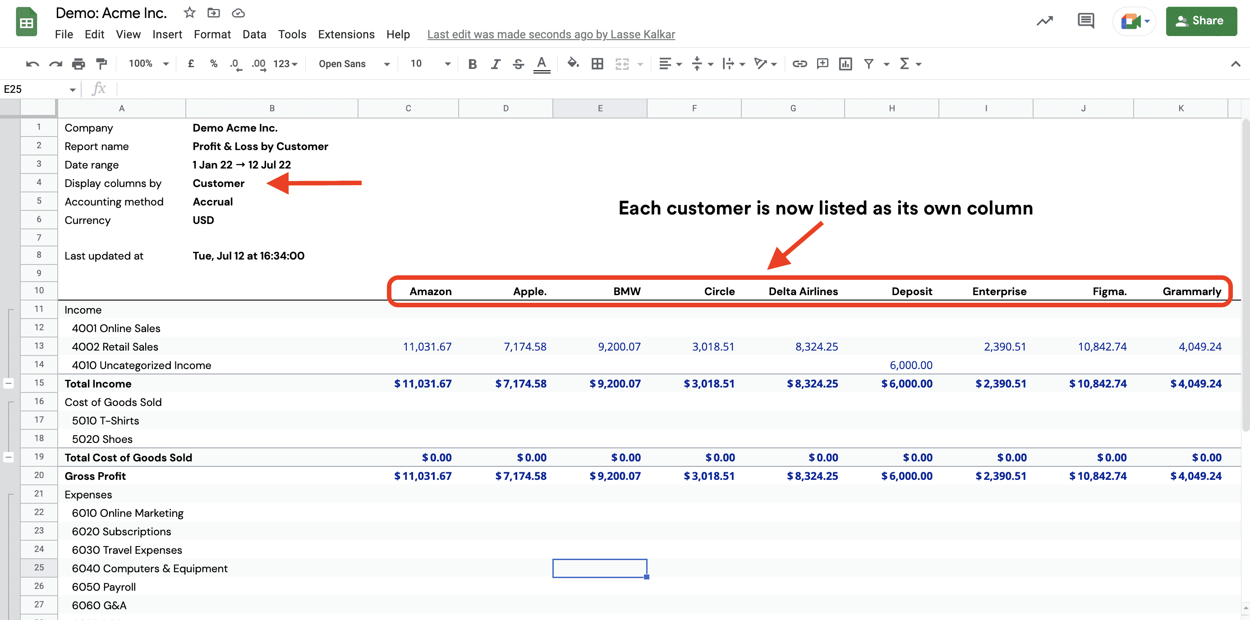Viewport: 1250px width, 620px height.
Task: Open the fill color paint bucket
Action: pyautogui.click(x=573, y=64)
